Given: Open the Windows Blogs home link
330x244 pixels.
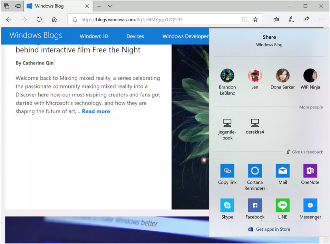Looking at the screenshot, I should coord(36,35).
